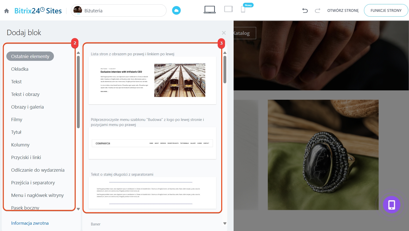This screenshot has height=231, width=409.
Task: Click OTWÓRZ STRONĘ
Action: (343, 10)
